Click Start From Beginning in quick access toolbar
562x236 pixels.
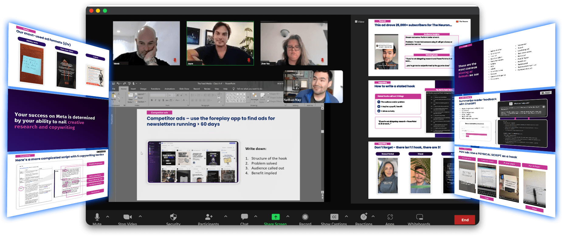tap(129, 84)
